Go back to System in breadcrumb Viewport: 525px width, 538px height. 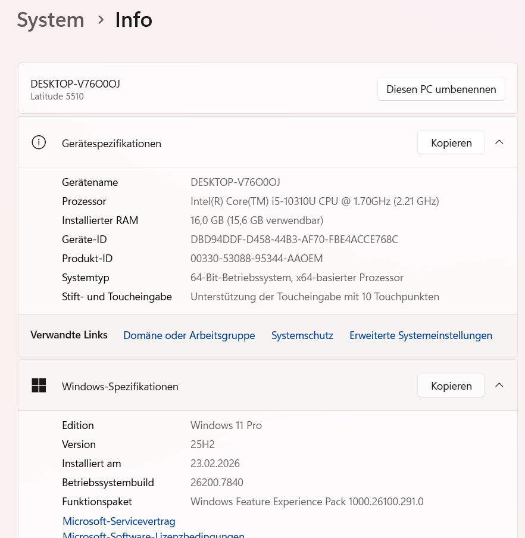click(x=51, y=20)
